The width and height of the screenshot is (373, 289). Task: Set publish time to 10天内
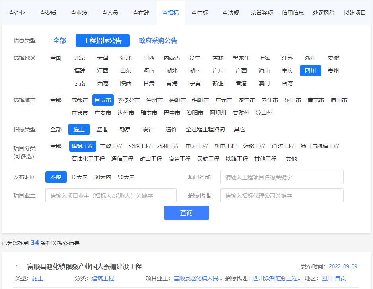[x=79, y=177]
